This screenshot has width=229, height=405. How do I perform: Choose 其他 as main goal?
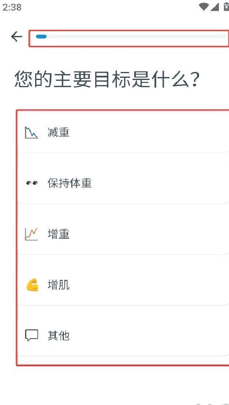[121, 336]
